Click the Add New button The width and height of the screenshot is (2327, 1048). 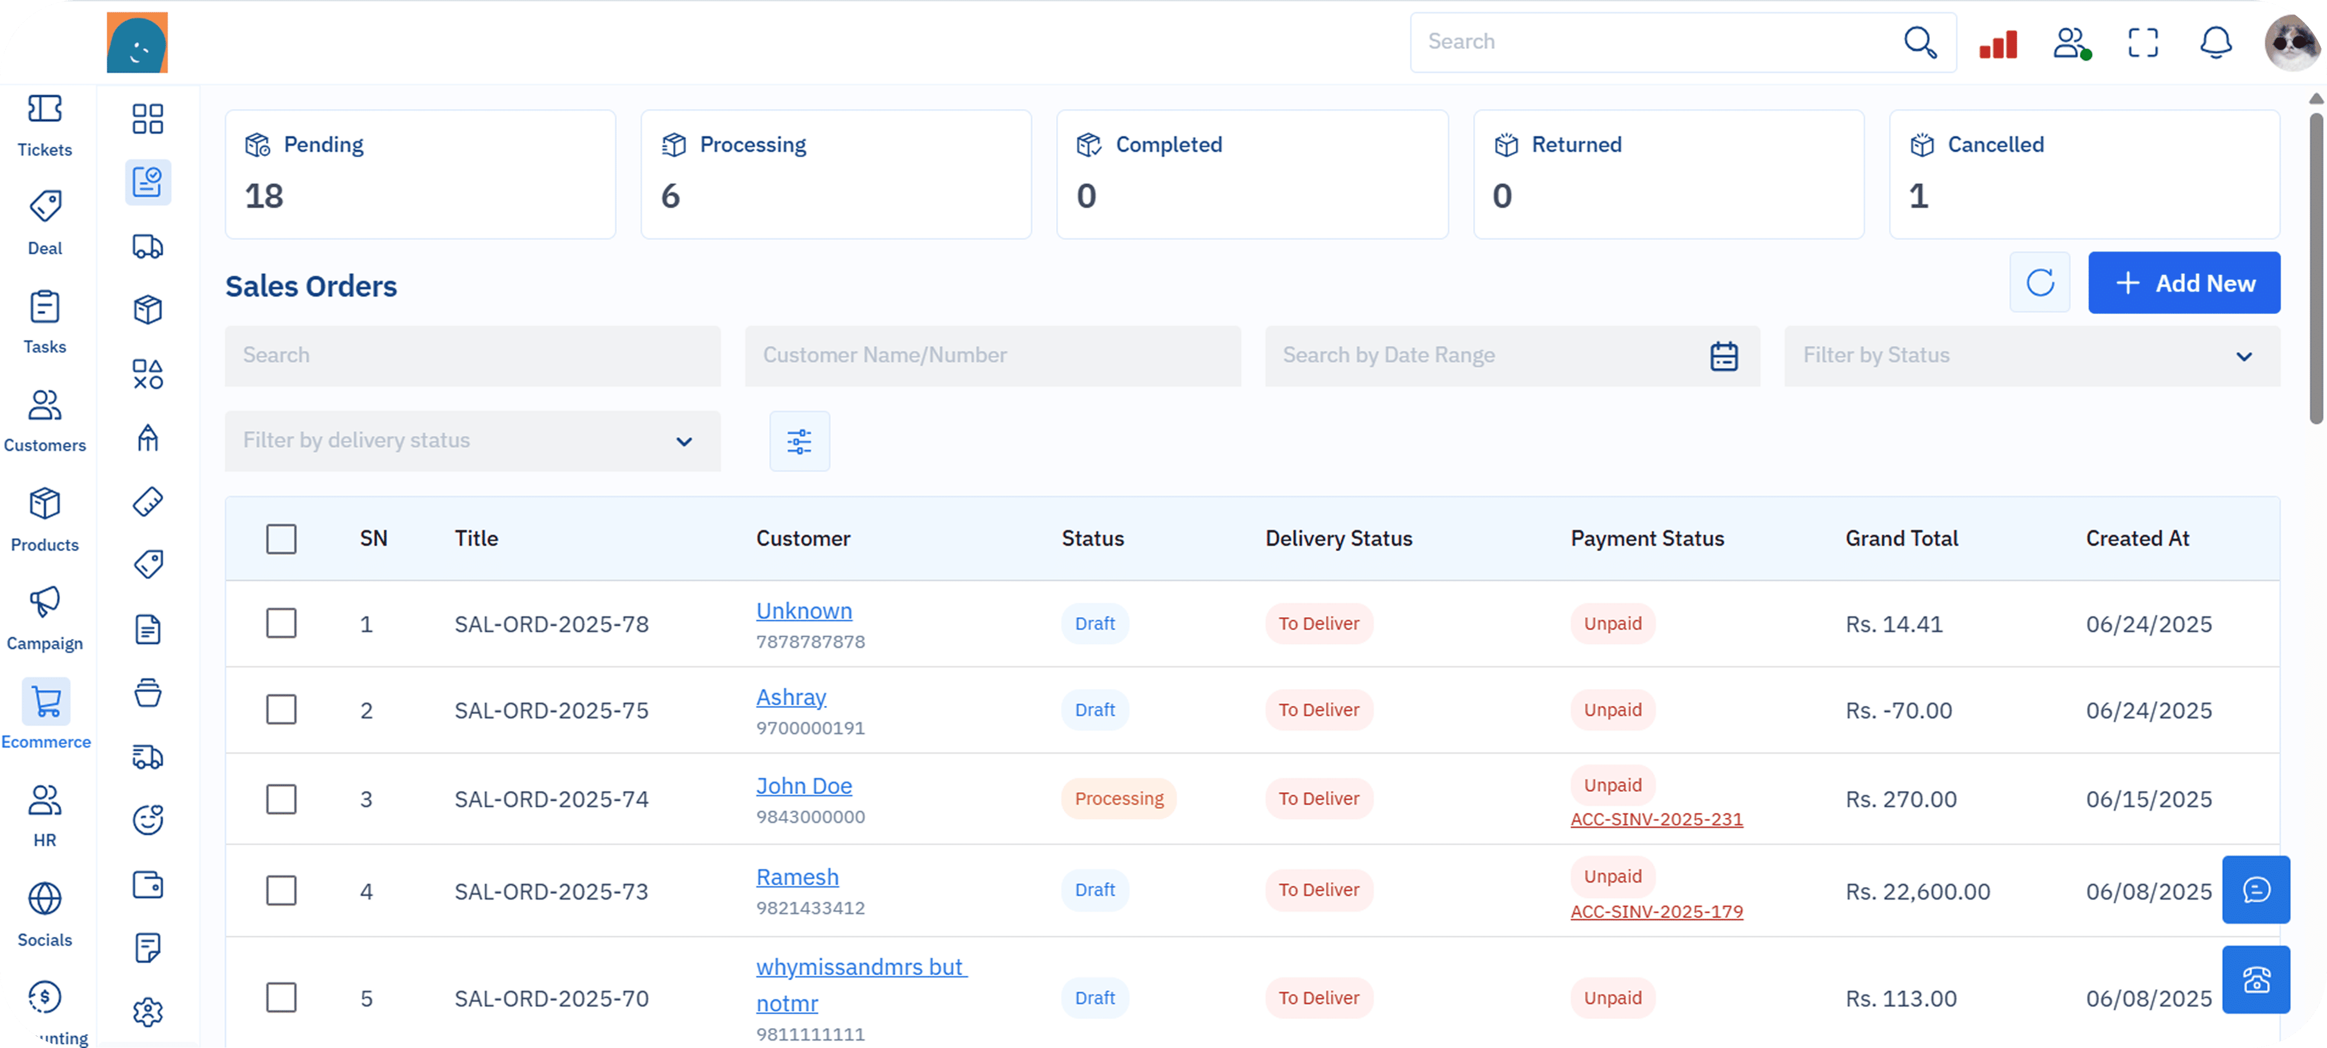click(2184, 283)
